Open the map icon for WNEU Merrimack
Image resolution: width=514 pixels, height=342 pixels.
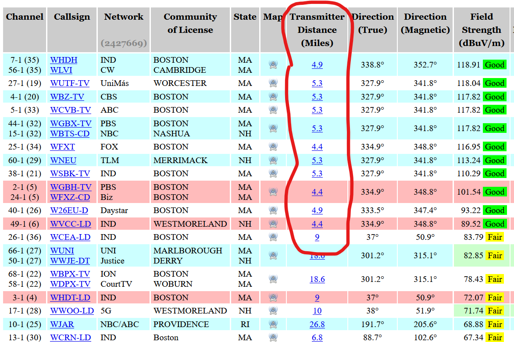pos(273,160)
